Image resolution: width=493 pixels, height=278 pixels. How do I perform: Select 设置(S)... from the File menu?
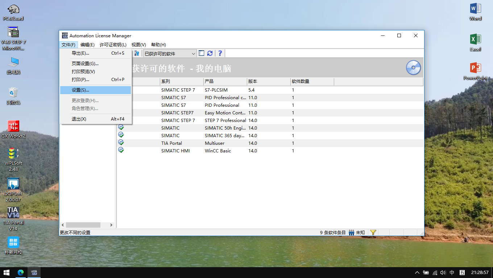point(95,90)
